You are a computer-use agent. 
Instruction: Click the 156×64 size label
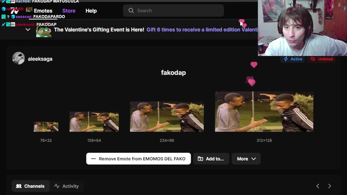click(x=94, y=140)
